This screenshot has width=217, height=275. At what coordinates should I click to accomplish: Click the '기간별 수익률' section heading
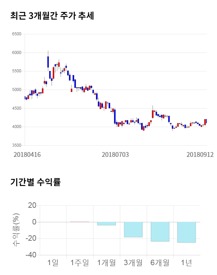(x=35, y=182)
